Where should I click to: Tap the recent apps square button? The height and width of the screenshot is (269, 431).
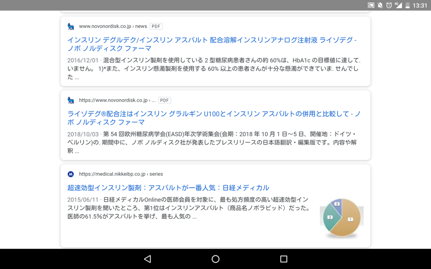coord(284,259)
